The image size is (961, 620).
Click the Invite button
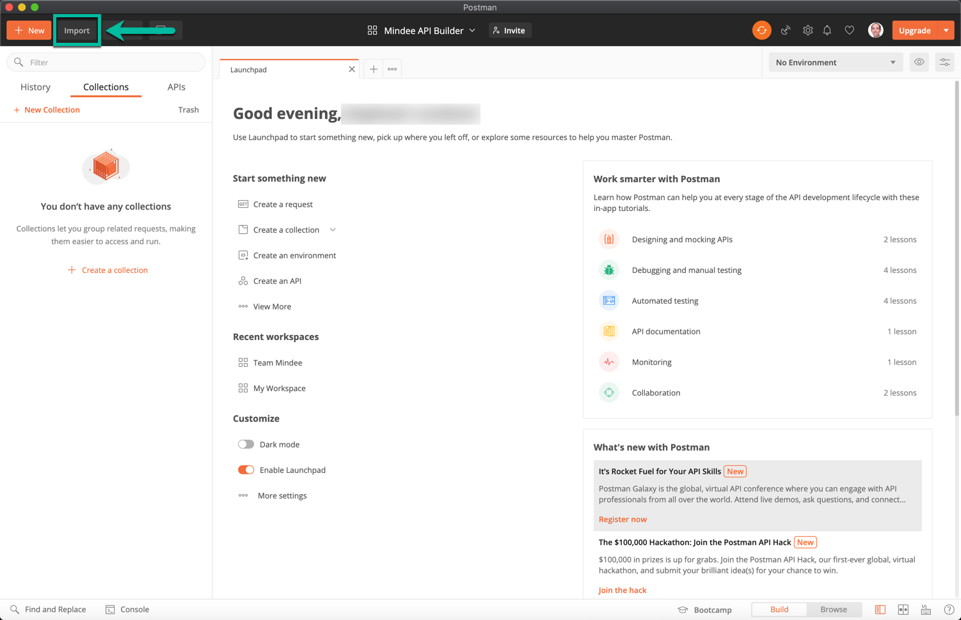click(510, 30)
